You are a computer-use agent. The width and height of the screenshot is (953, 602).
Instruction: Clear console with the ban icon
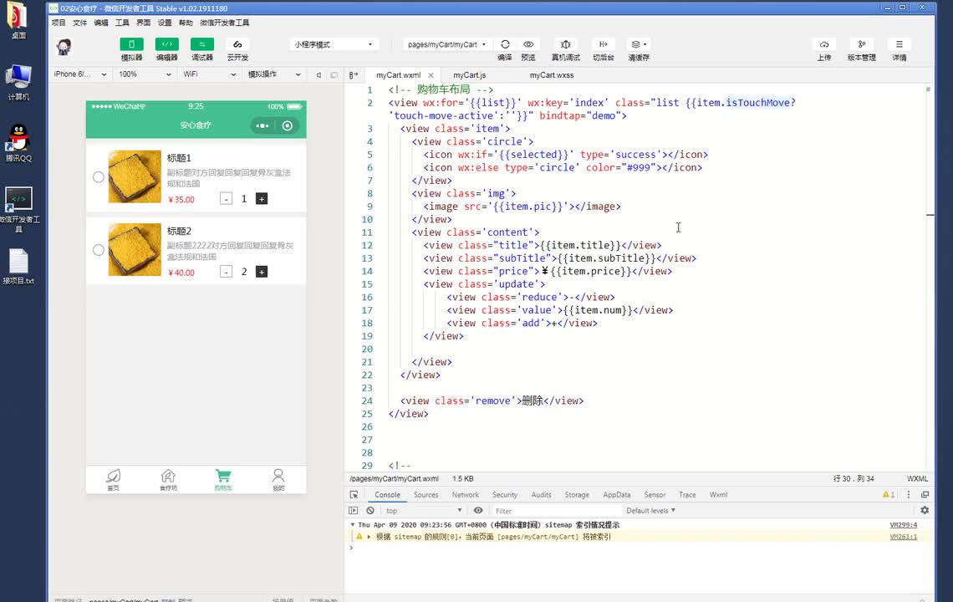click(x=370, y=510)
